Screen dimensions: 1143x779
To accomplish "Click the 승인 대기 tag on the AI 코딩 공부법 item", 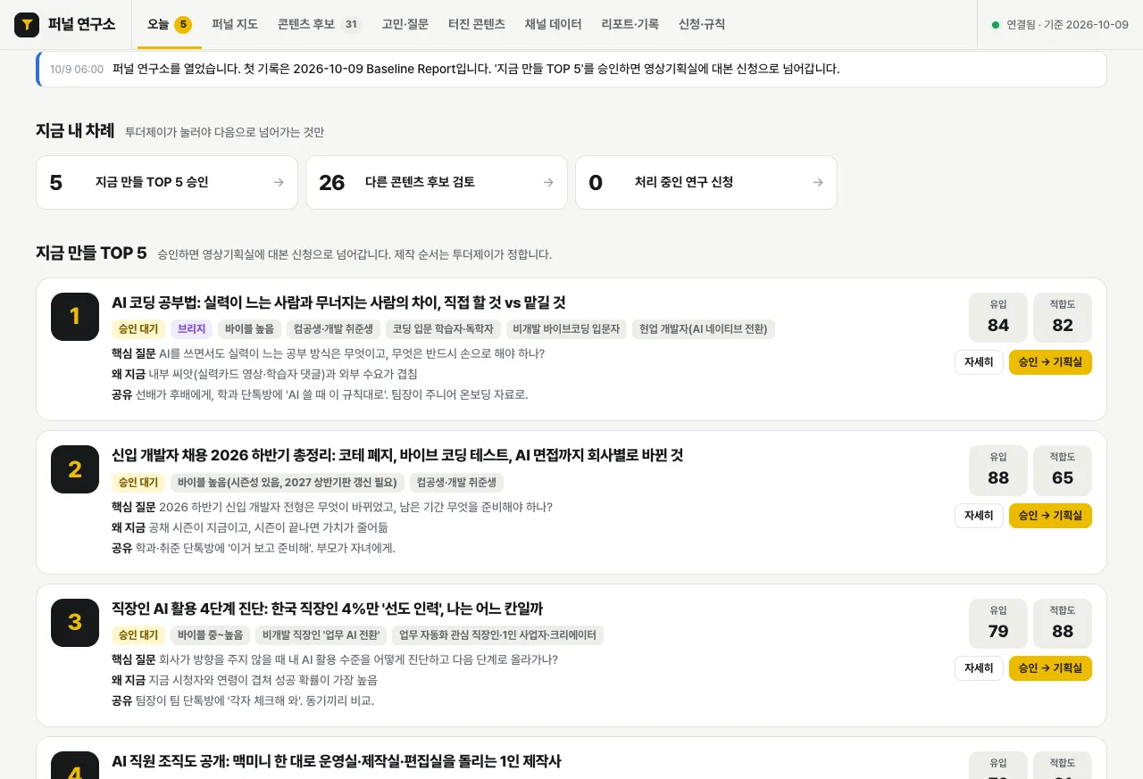I will coord(138,329).
